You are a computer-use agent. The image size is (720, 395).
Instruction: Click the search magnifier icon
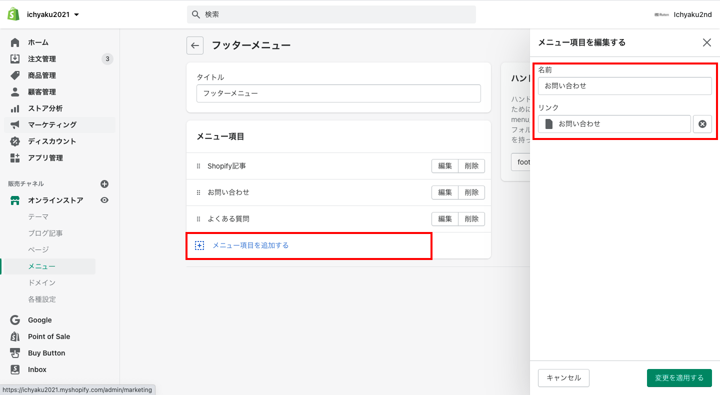[x=196, y=14]
